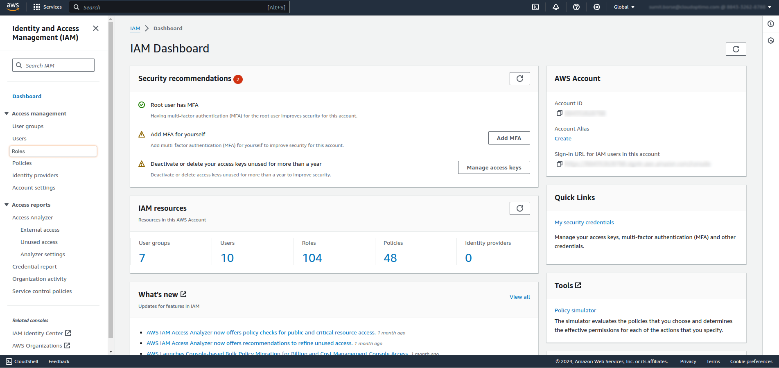Open the info panel icon on right edge
The width and height of the screenshot is (779, 368).
(x=771, y=24)
